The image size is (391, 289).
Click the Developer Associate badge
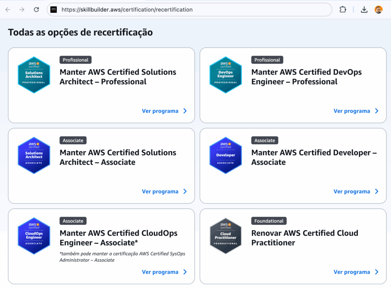[x=226, y=155]
